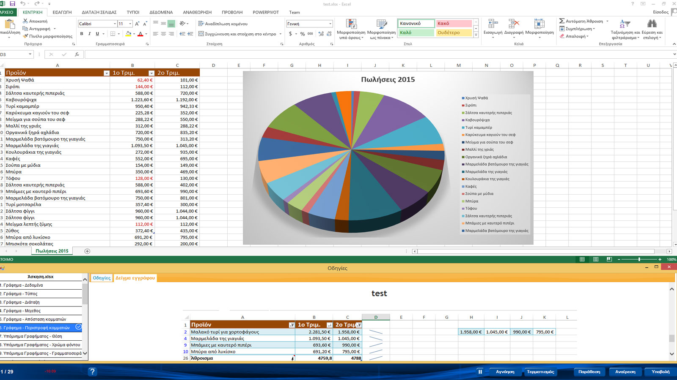Click the Αντιγραφή (Copy) button

[x=37, y=29]
